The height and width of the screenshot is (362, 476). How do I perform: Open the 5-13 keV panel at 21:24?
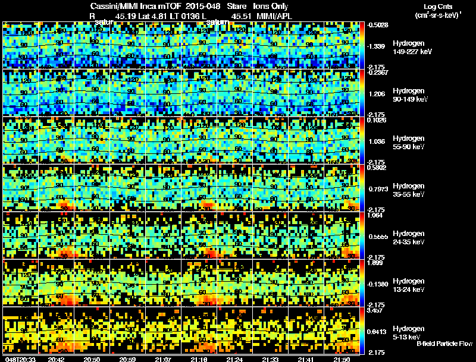pos(234,330)
